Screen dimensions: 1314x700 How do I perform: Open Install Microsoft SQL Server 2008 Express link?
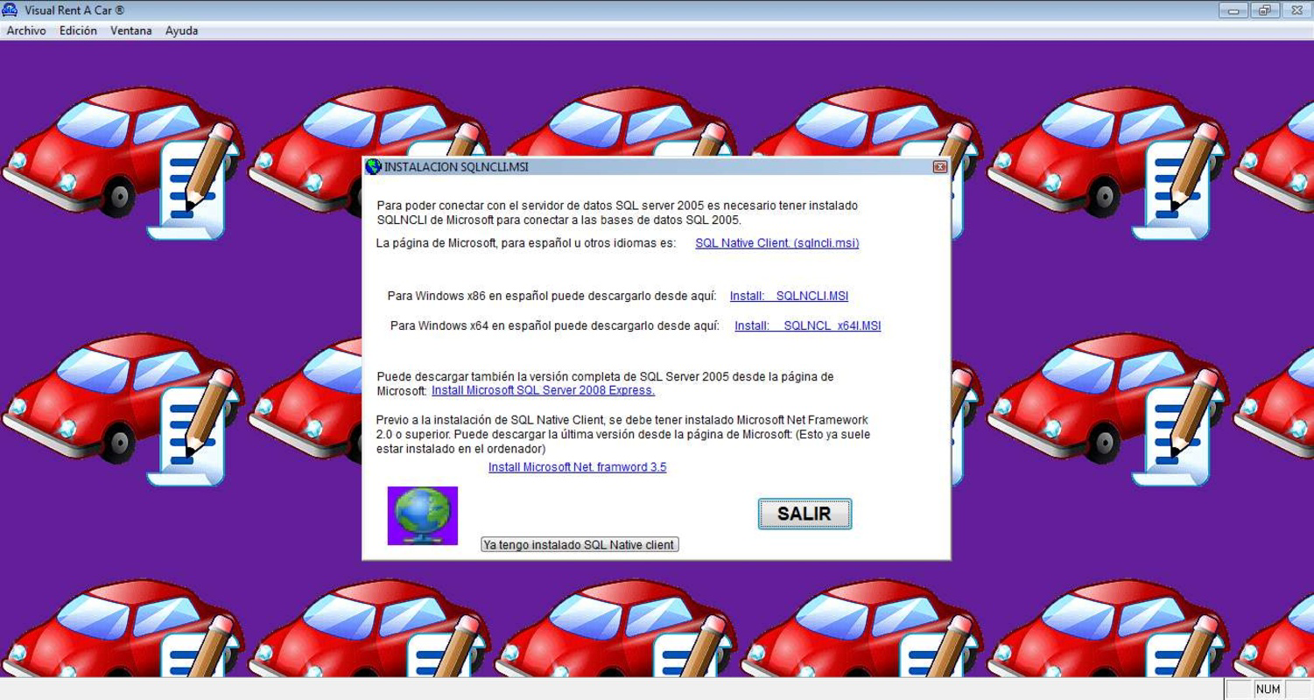click(543, 390)
